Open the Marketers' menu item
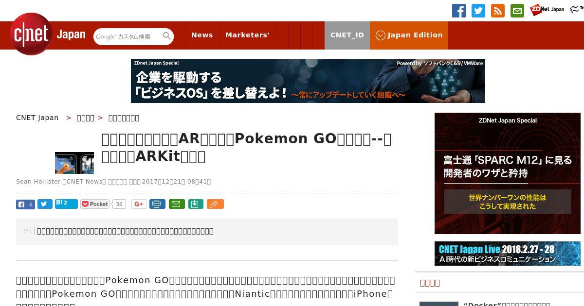This screenshot has height=306, width=584. (x=247, y=35)
